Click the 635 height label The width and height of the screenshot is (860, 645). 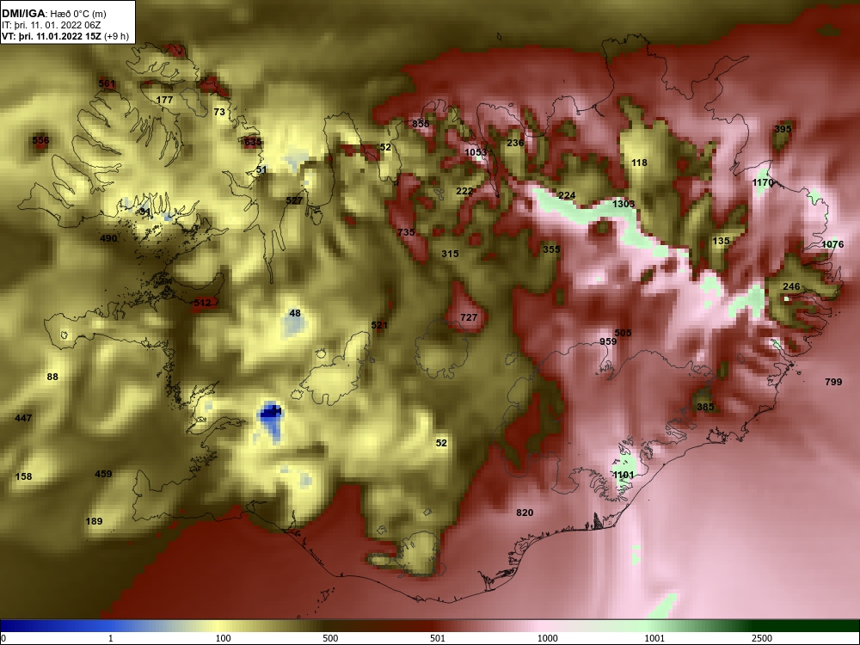(253, 142)
